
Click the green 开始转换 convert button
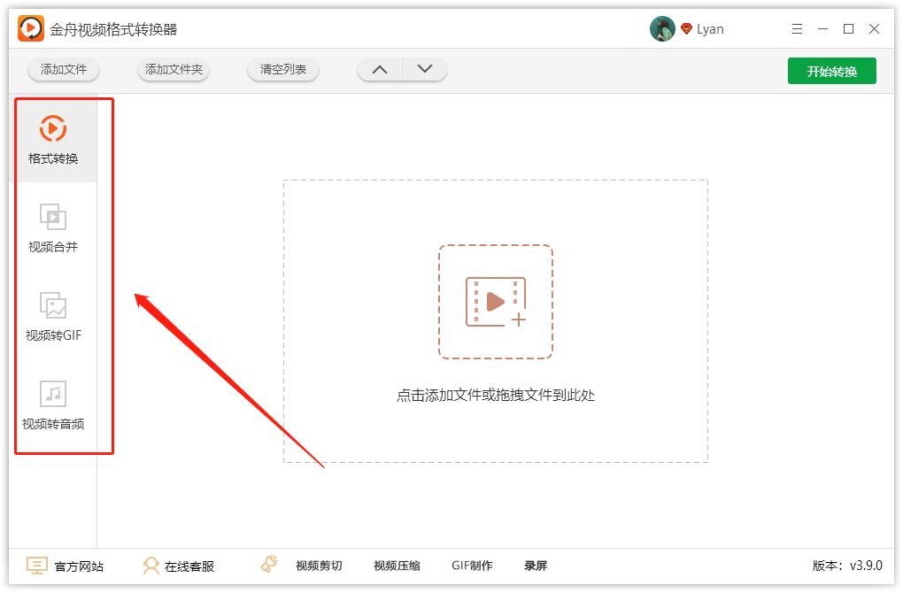coord(831,70)
